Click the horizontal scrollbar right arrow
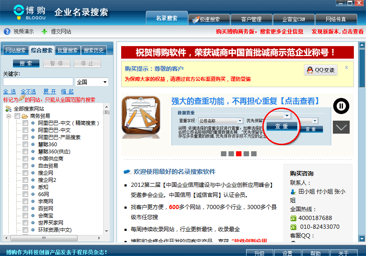 99,238
